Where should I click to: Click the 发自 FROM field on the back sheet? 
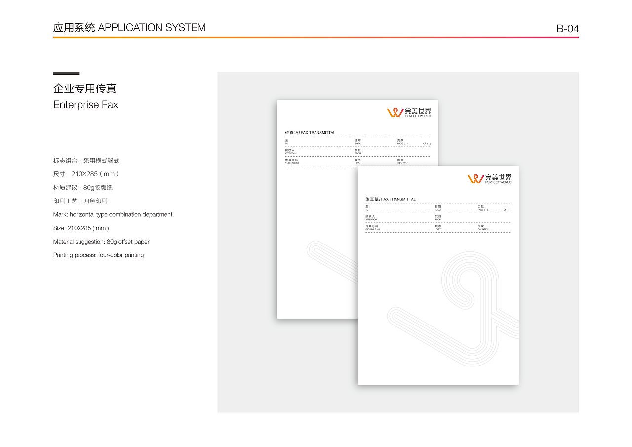point(358,152)
